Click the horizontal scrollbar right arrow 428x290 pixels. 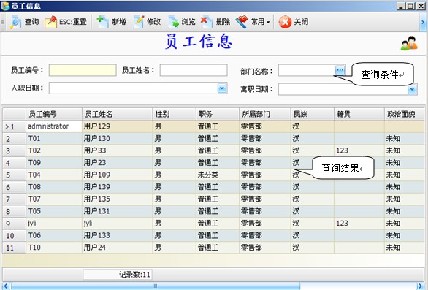pyautogui.click(x=421, y=286)
